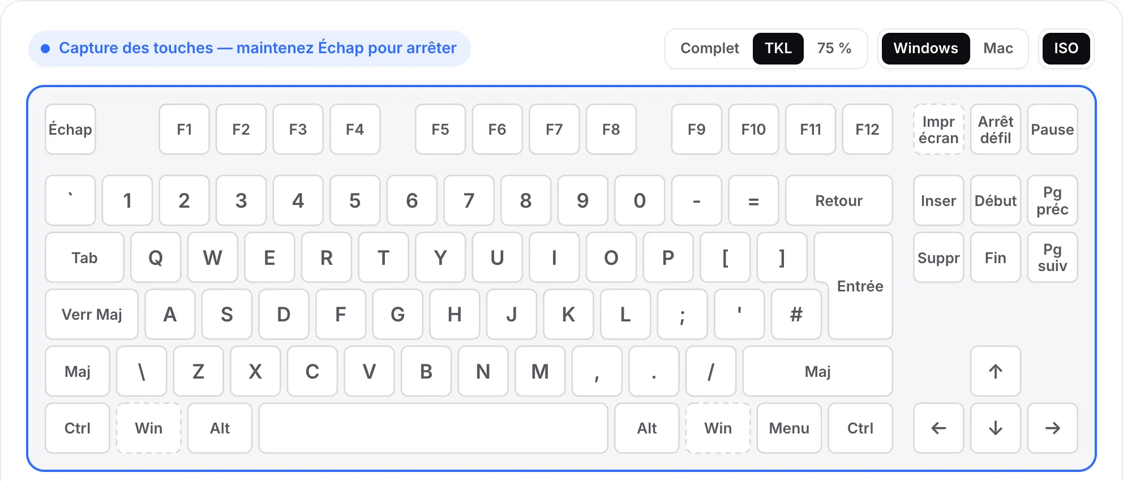The image size is (1123, 481).
Task: Click the Retour backspace key
Action: pyautogui.click(x=839, y=200)
